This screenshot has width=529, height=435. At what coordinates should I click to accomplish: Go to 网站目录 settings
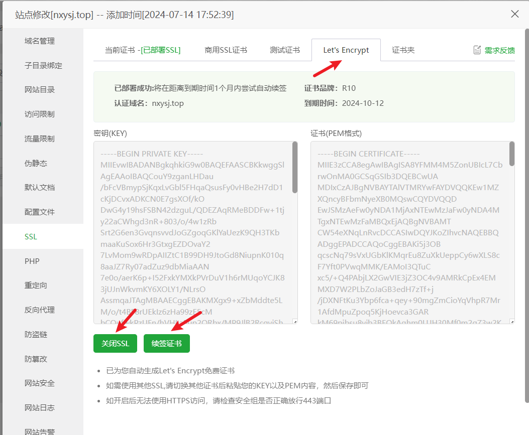click(x=40, y=90)
